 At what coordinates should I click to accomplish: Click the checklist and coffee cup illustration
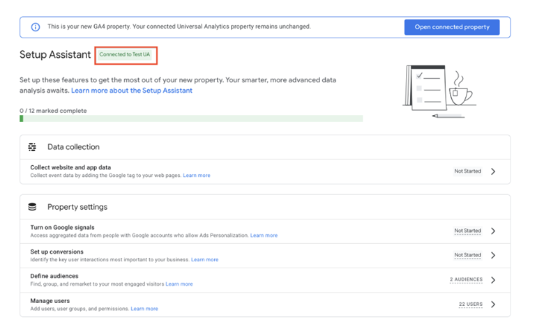pos(439,91)
